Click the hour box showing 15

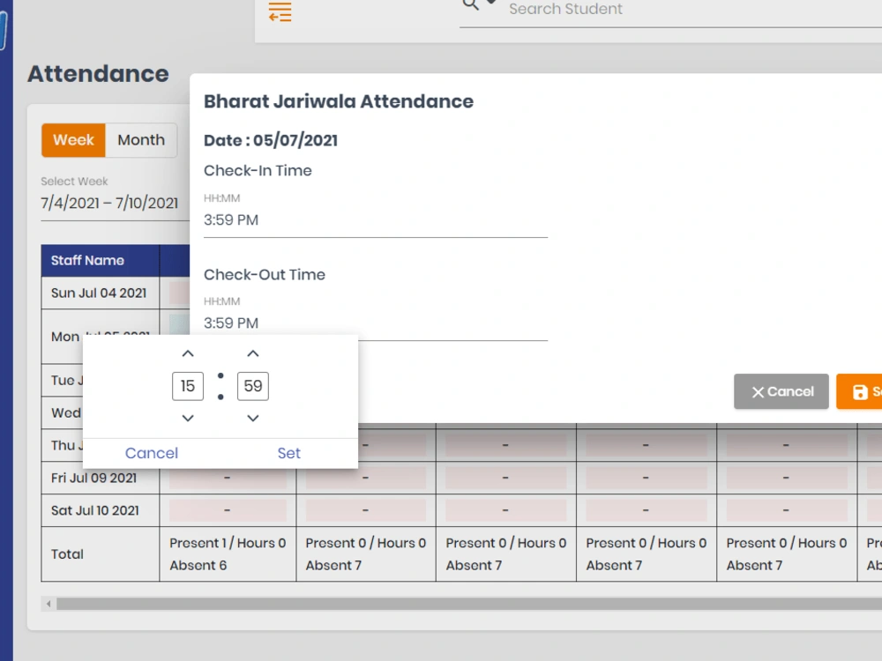coord(188,386)
